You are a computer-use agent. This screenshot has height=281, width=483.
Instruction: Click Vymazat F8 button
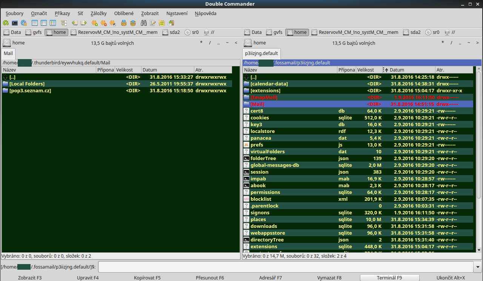pyautogui.click(x=329, y=278)
